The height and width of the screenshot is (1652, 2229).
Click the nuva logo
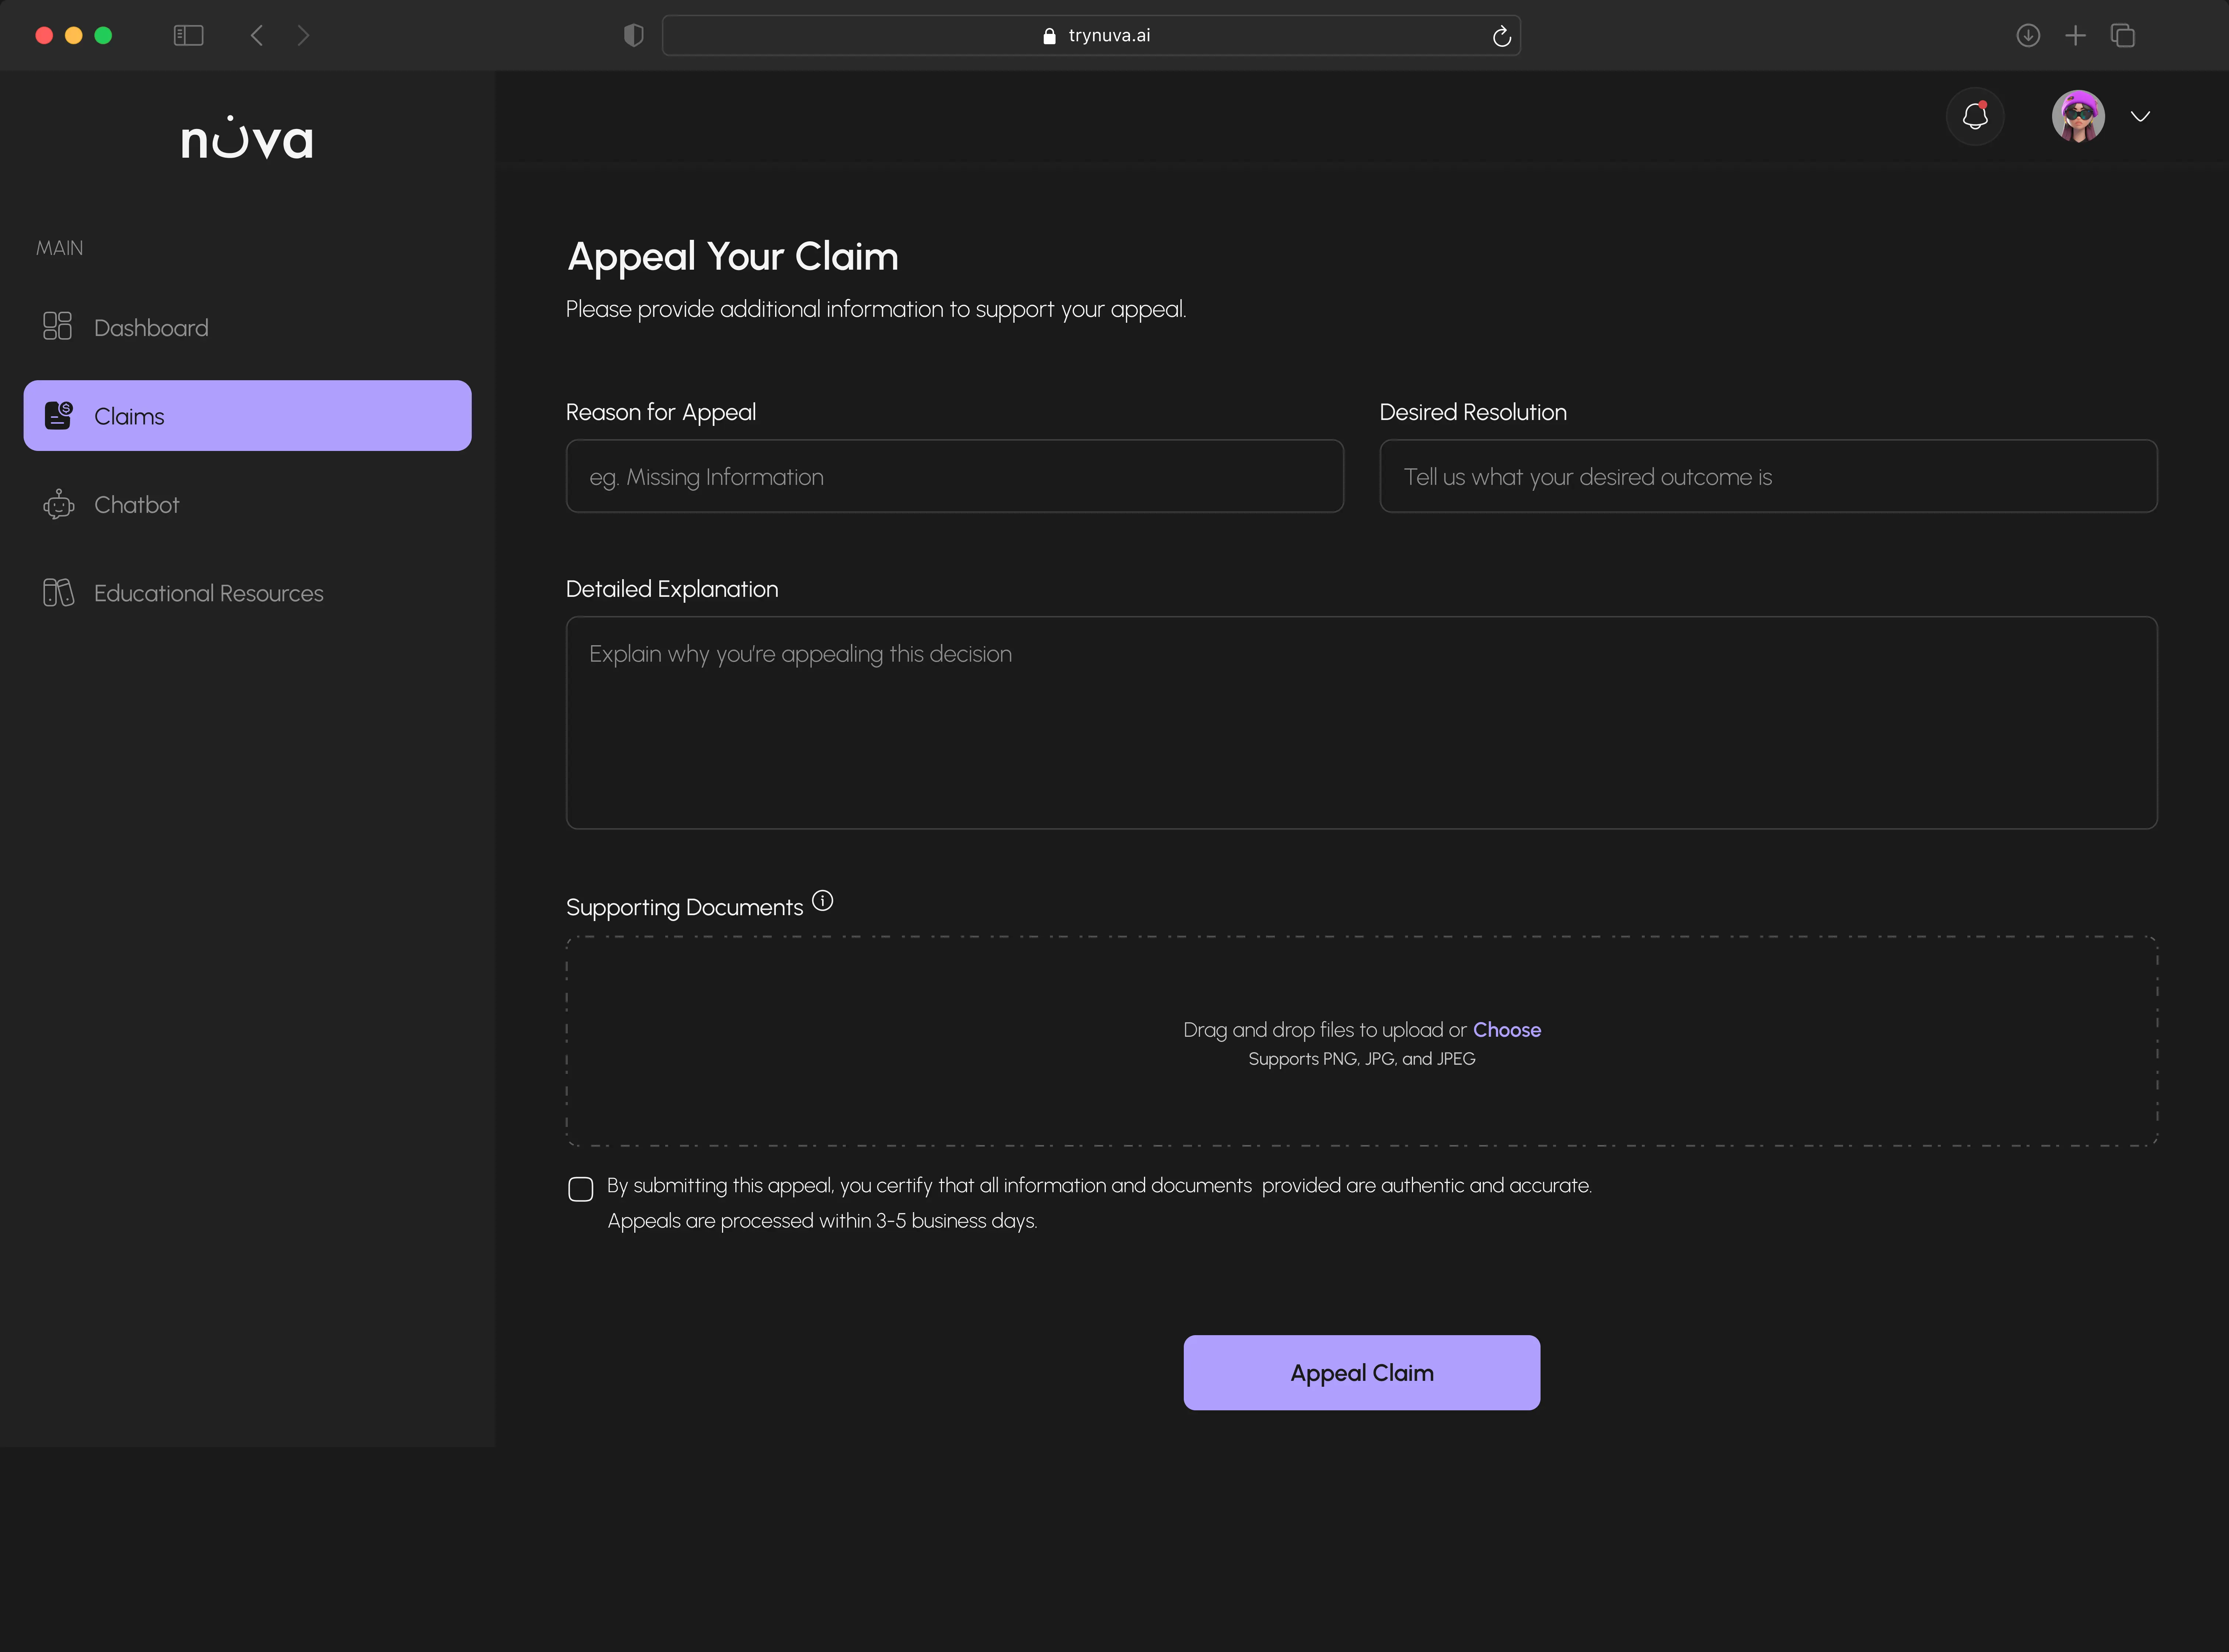coord(247,138)
